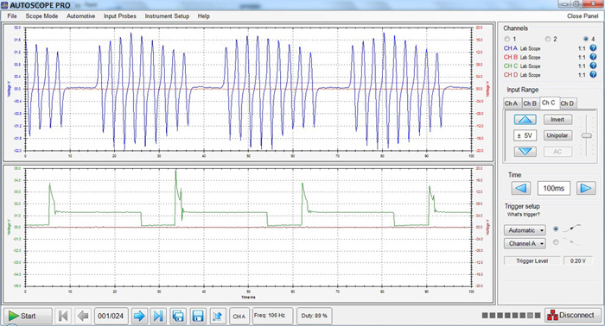Jump to last frame with skip-forward icon
The width and height of the screenshot is (605, 326).
158,316
